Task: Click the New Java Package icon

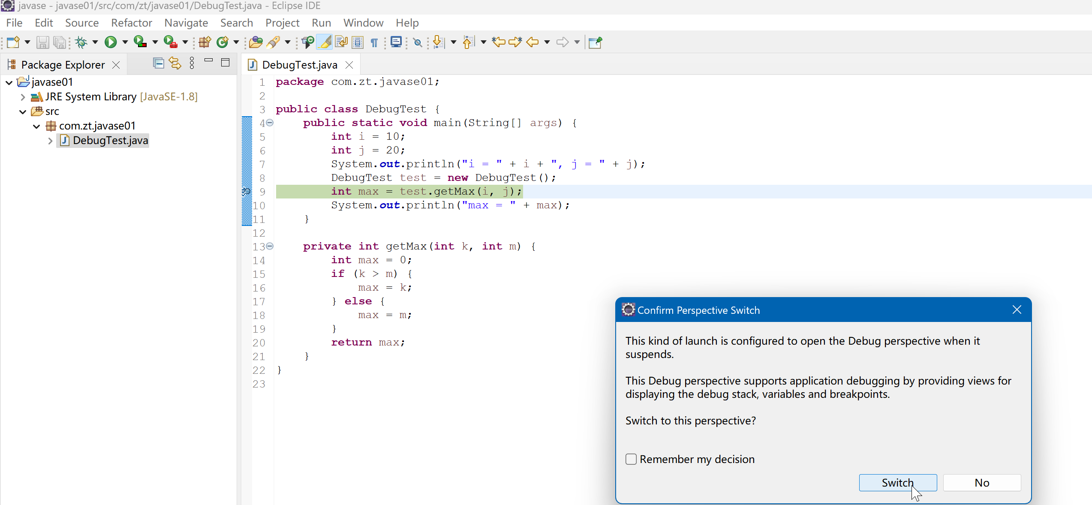Action: point(205,42)
